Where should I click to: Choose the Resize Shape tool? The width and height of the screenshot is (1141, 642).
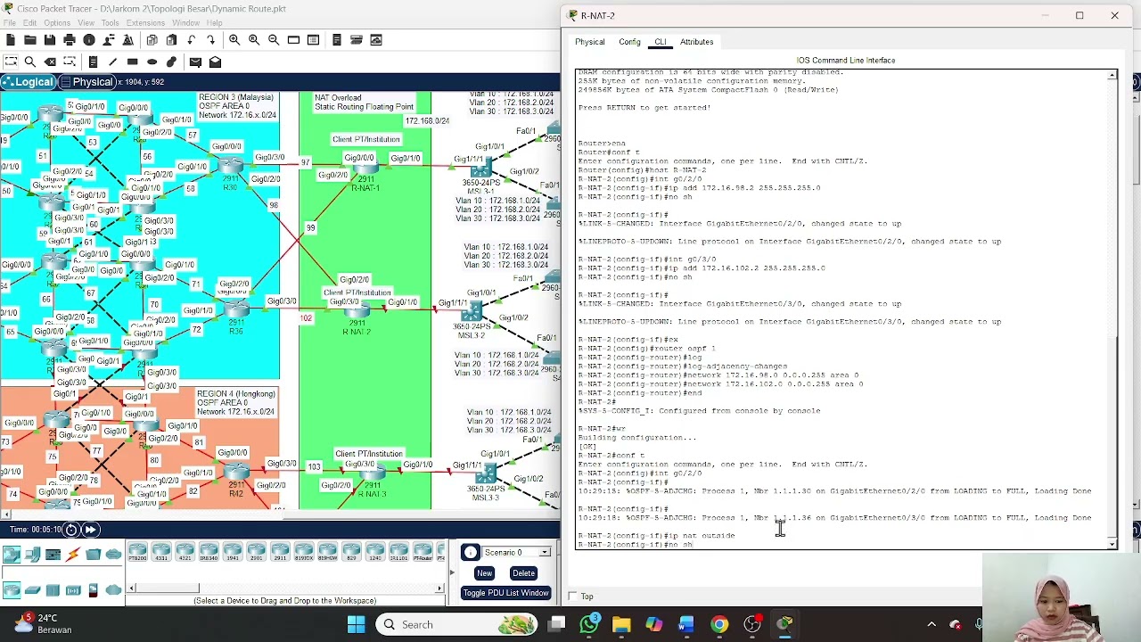pyautogui.click(x=70, y=62)
